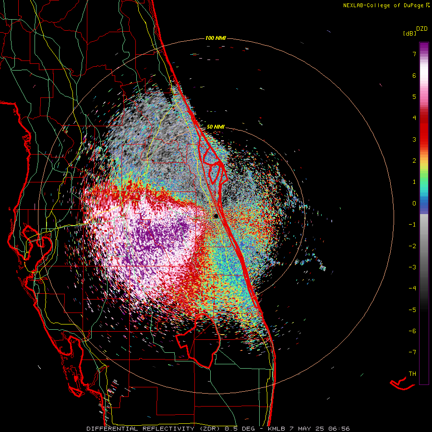Click the 7 value on the color scale
The image size is (432, 432).
414,54
